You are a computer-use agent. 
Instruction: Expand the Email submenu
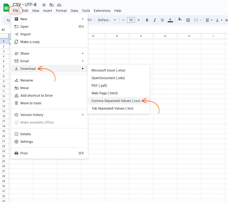pos(49,61)
